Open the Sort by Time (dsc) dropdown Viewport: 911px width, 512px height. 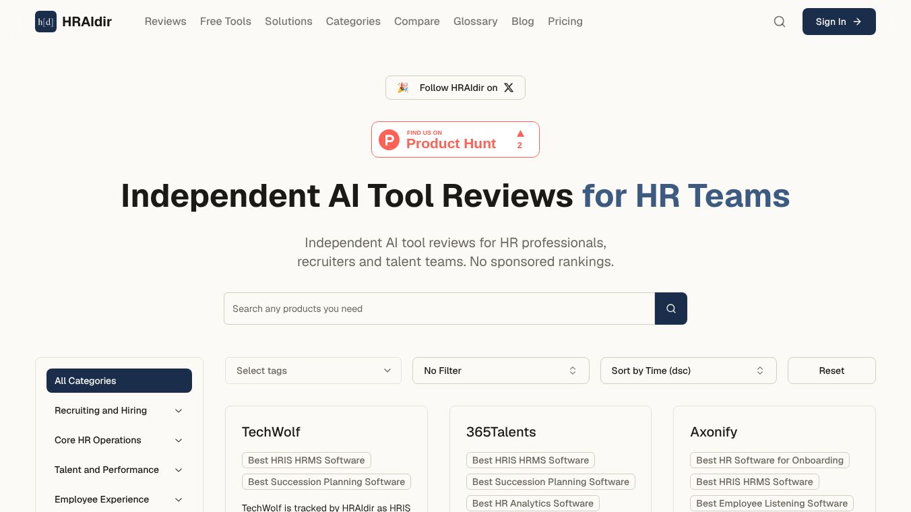[x=689, y=371]
